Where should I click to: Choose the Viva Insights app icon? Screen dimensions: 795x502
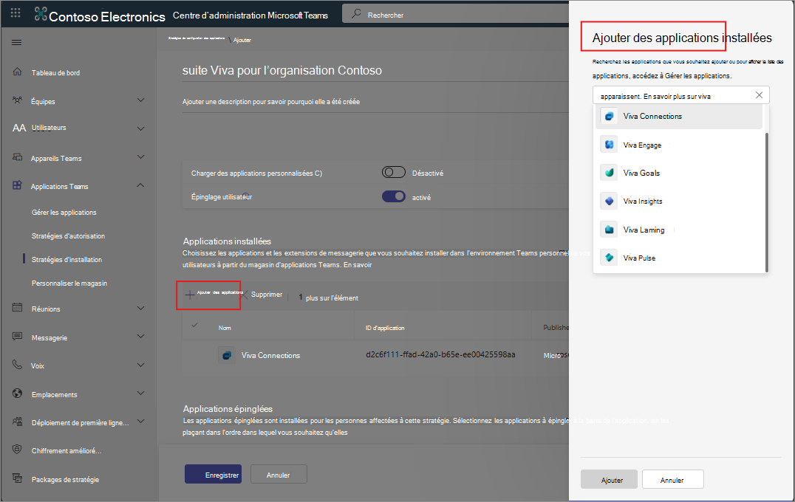609,201
